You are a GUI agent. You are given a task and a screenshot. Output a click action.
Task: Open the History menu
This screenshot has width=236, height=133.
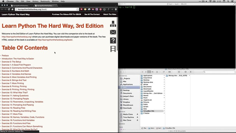click(35, 1)
